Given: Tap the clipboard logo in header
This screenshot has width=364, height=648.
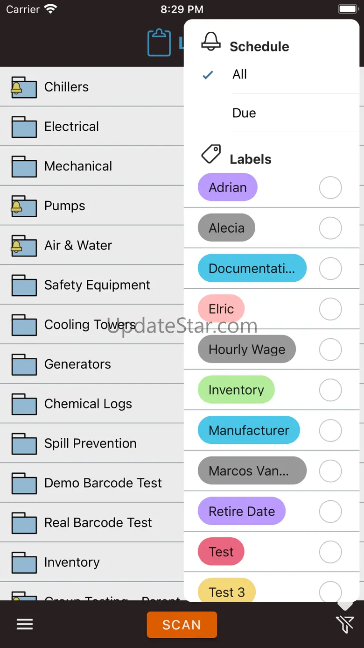Looking at the screenshot, I should 159,43.
